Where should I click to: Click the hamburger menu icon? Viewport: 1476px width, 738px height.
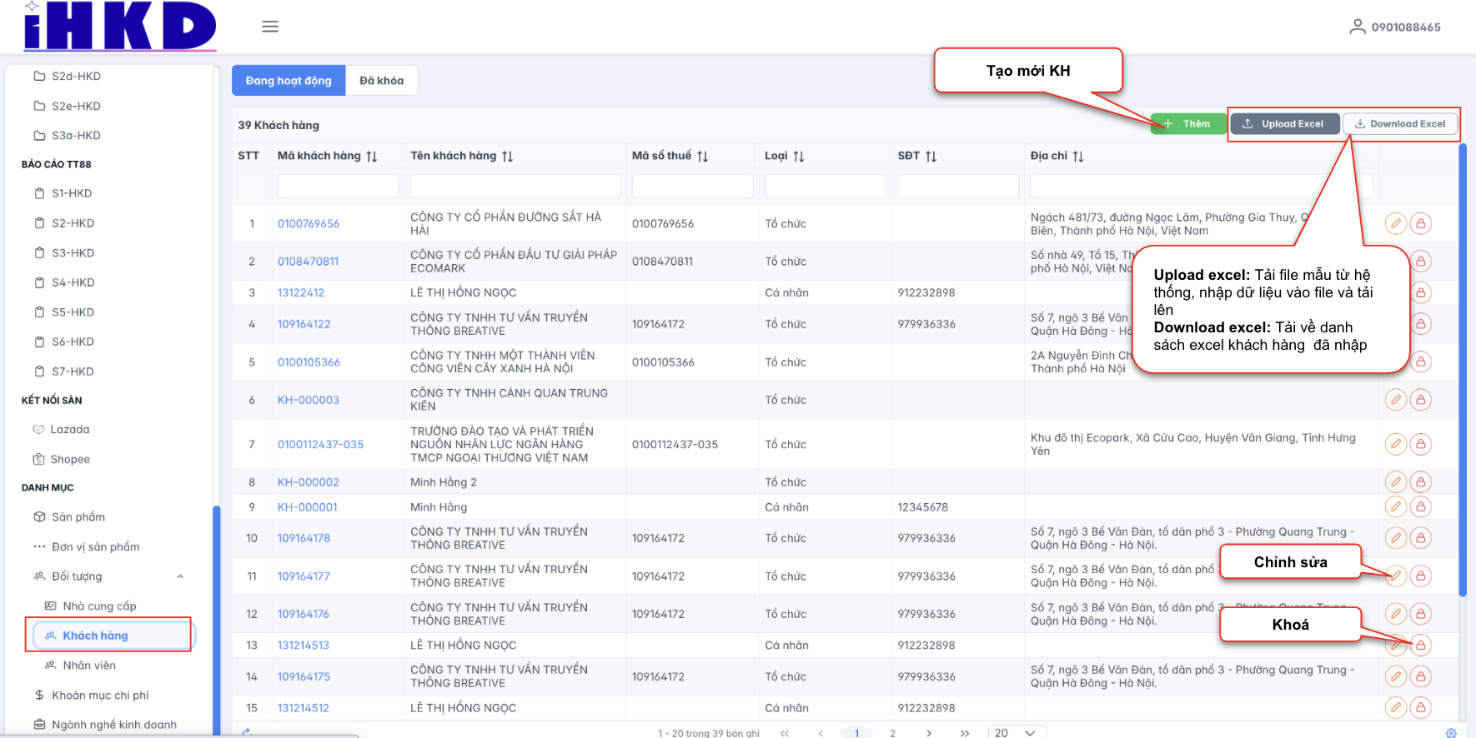pos(270,27)
